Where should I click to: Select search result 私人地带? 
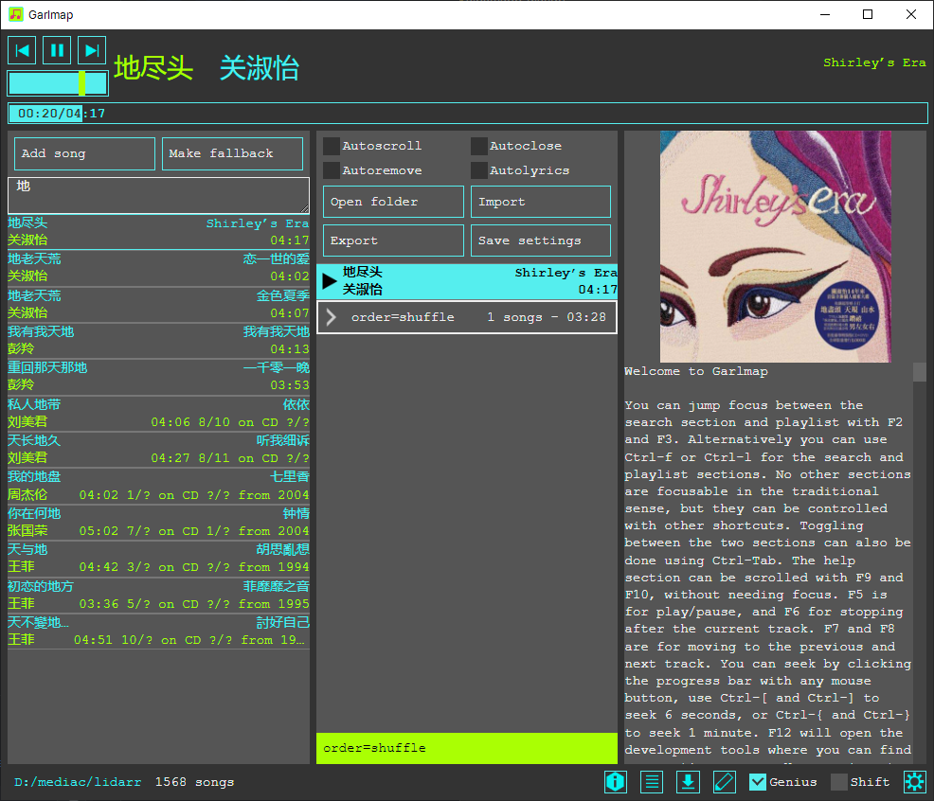[158, 414]
